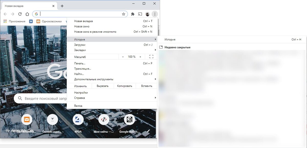Click the three-dot Chrome menu button
This screenshot has height=148, width=307.
pyautogui.click(x=155, y=14)
